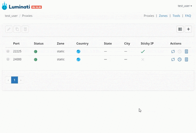
Task: Open history clock icon for port 24000
Action: 180,60
